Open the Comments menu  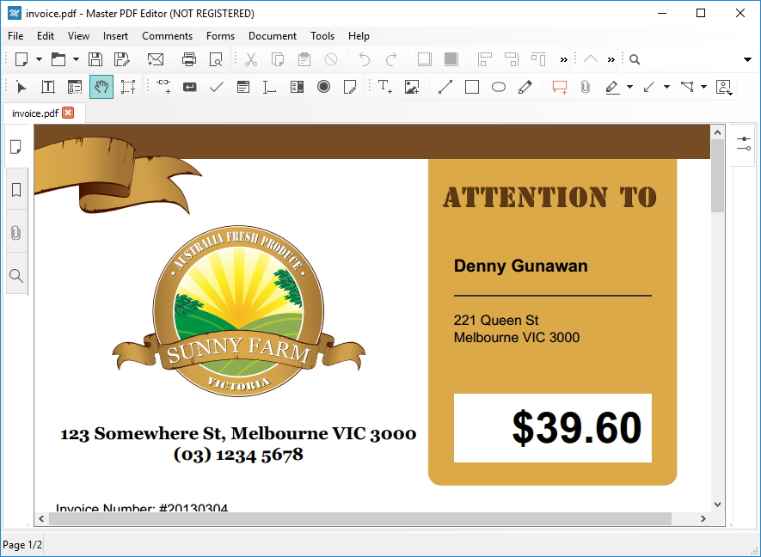point(167,36)
